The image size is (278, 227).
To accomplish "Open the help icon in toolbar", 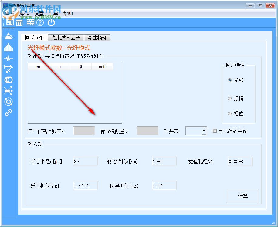I will click(x=40, y=22).
